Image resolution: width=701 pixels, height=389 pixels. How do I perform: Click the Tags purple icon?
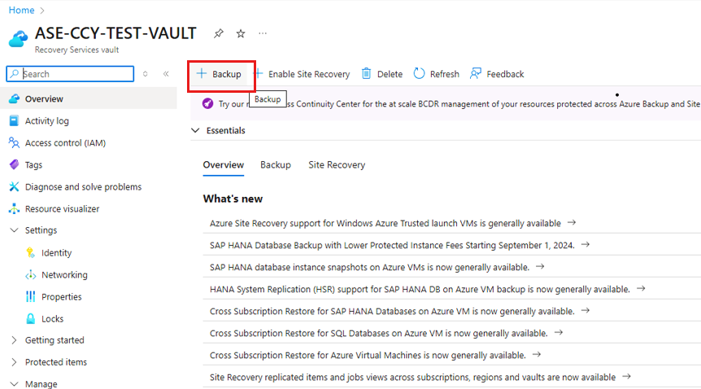15,164
